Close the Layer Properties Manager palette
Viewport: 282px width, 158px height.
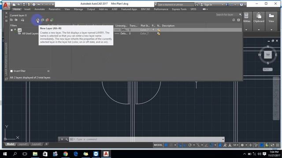[x=6, y=13]
